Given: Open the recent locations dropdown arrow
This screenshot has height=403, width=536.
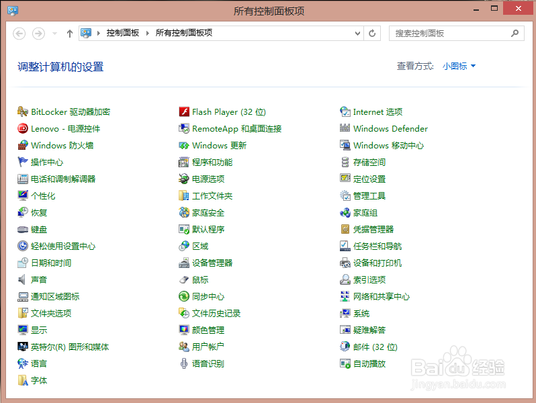Looking at the screenshot, I should 54,34.
